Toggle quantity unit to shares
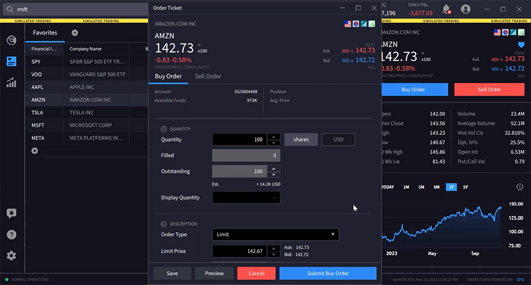 [x=301, y=140]
